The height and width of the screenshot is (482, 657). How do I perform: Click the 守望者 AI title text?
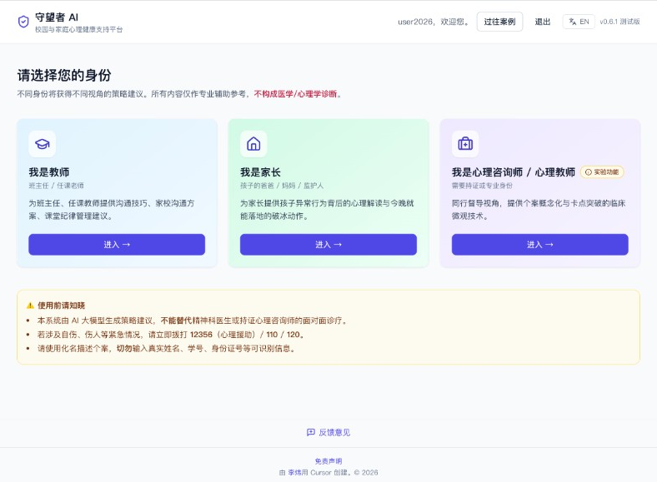click(x=57, y=17)
